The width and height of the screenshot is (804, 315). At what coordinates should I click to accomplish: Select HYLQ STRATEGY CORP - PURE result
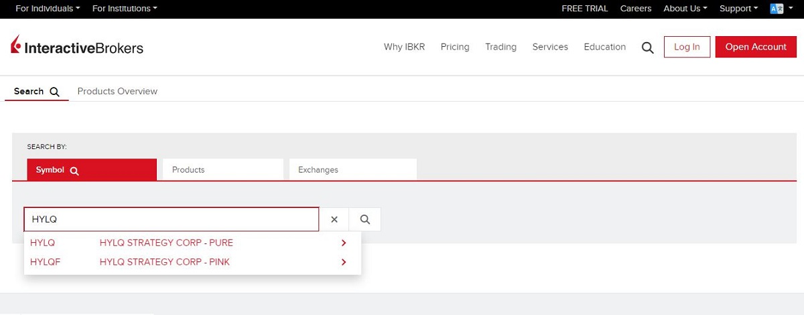(x=166, y=243)
